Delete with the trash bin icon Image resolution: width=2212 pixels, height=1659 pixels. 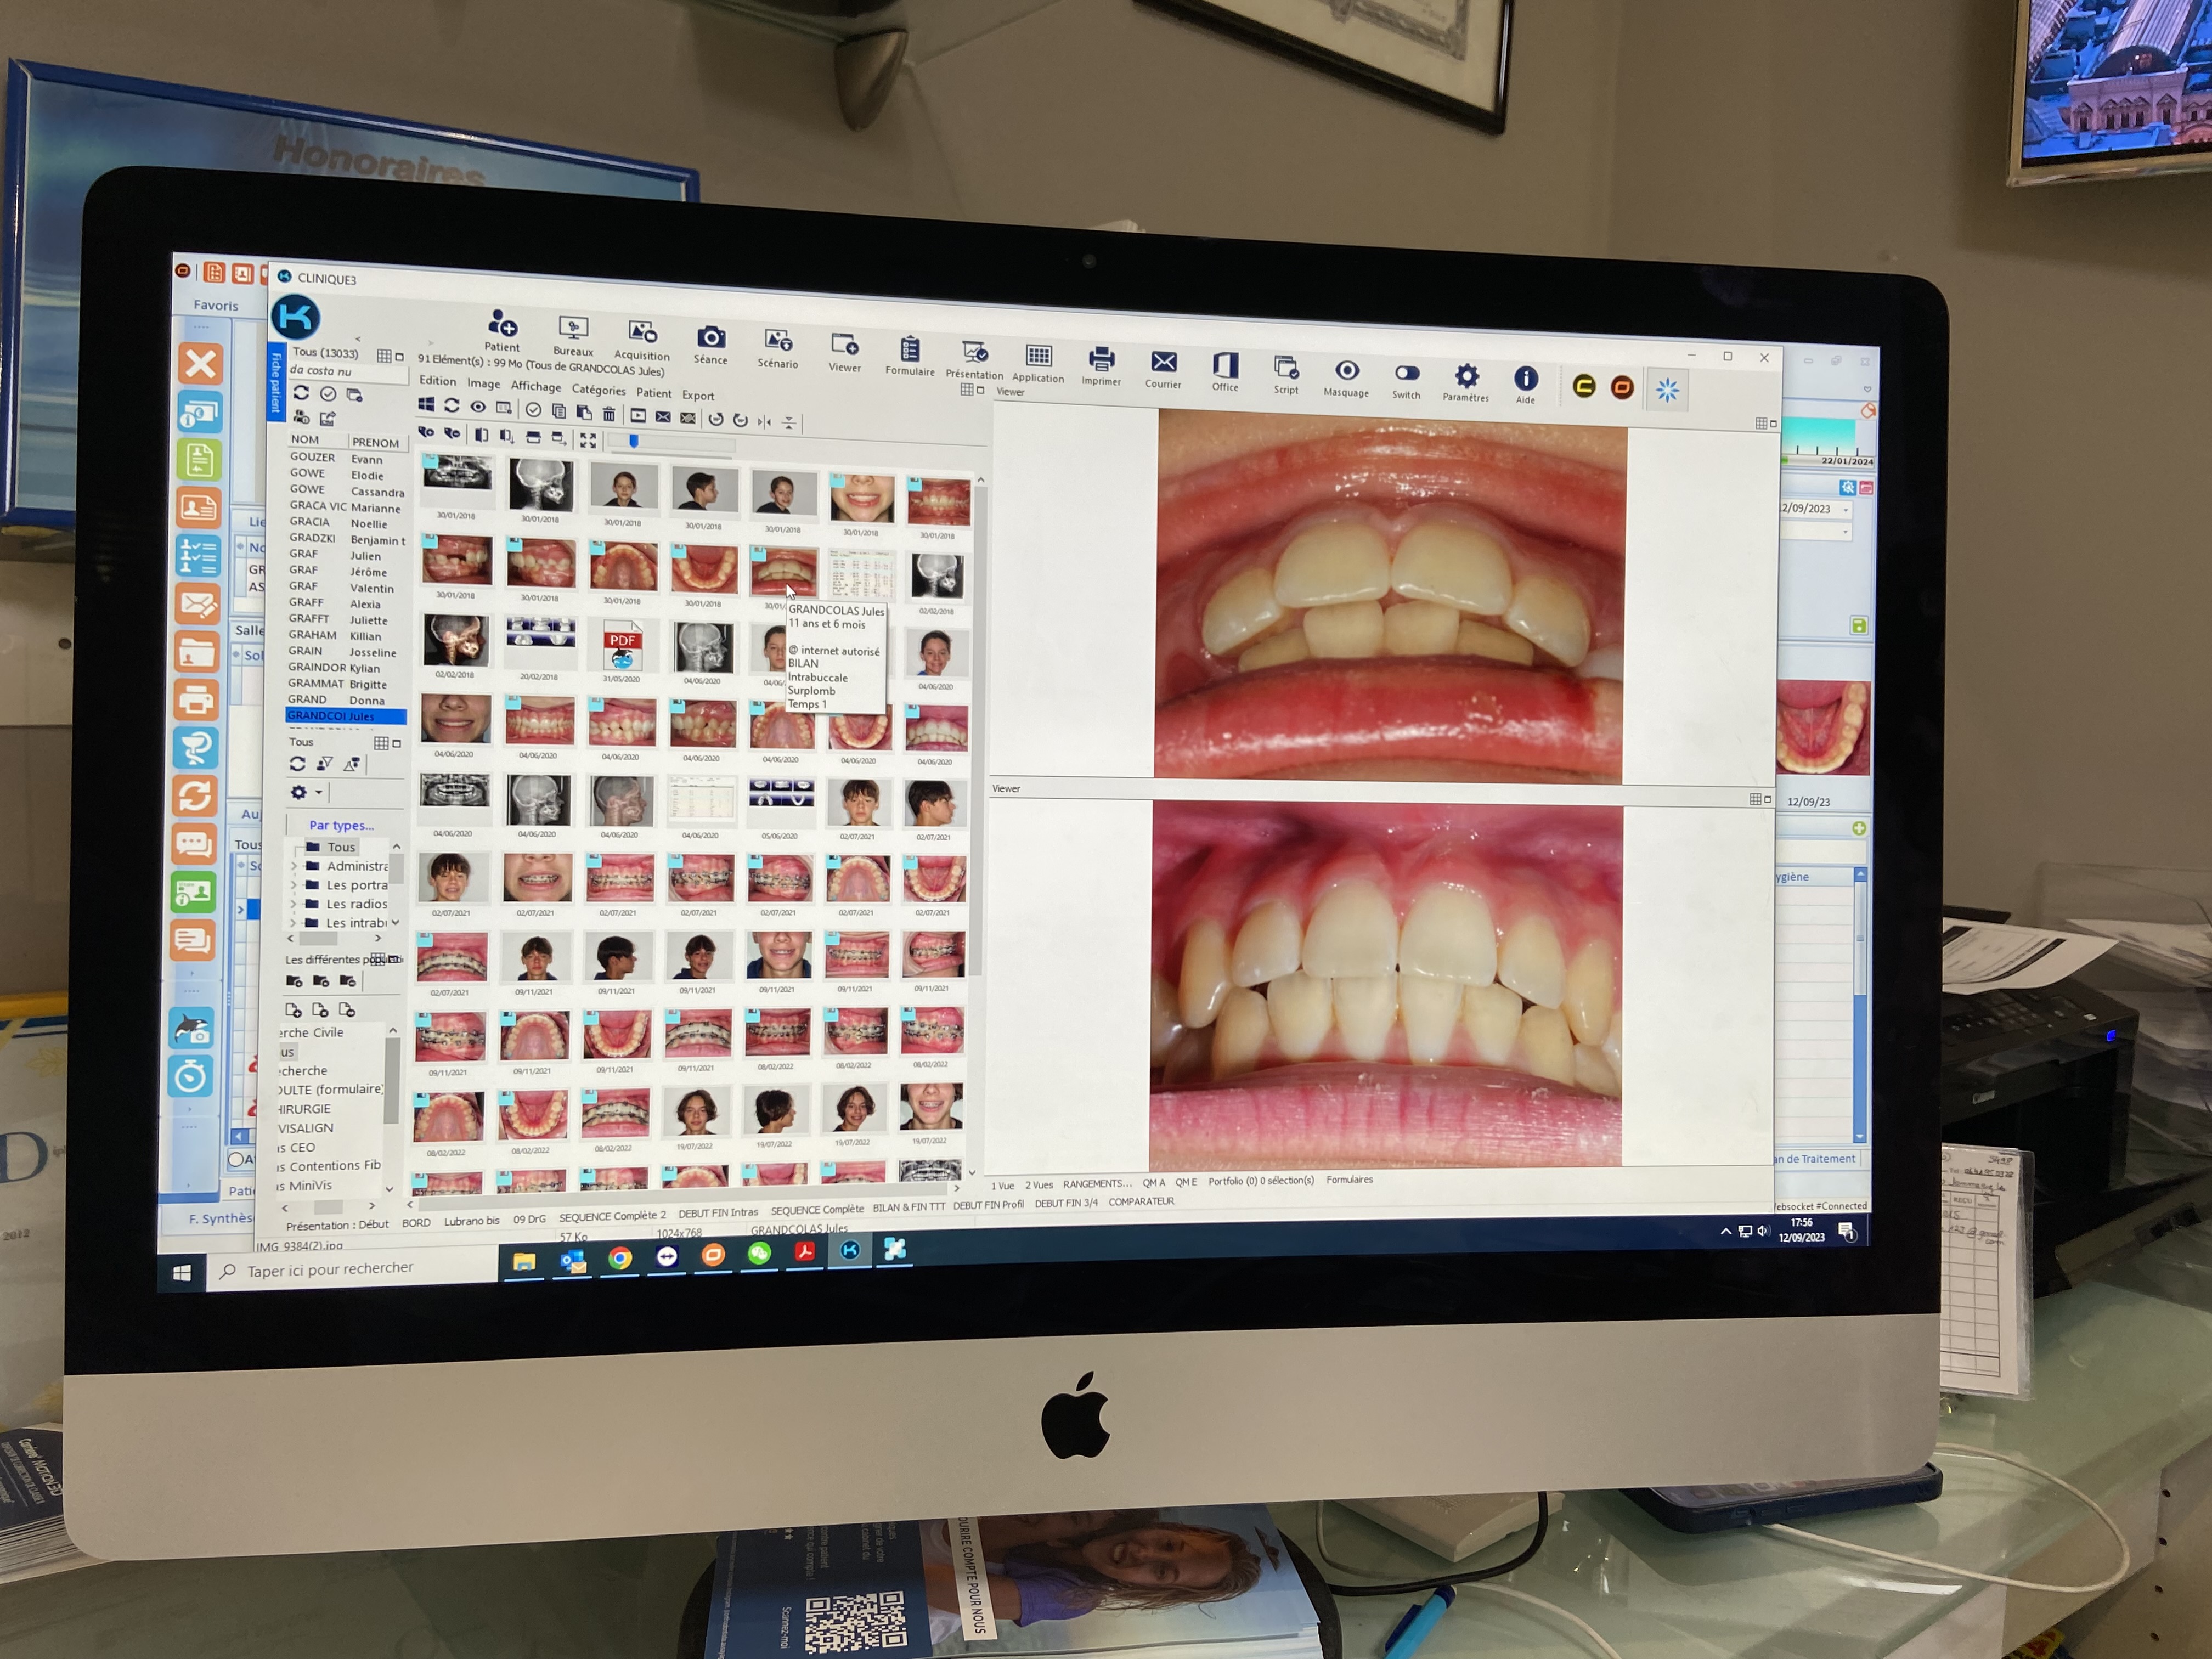tap(609, 413)
